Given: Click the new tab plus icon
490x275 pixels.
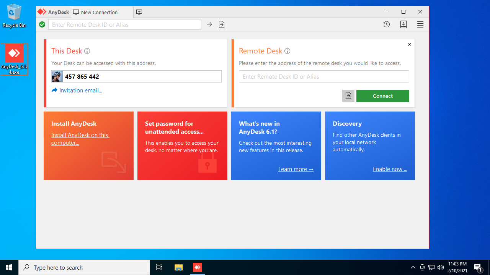Looking at the screenshot, I should 139,12.
